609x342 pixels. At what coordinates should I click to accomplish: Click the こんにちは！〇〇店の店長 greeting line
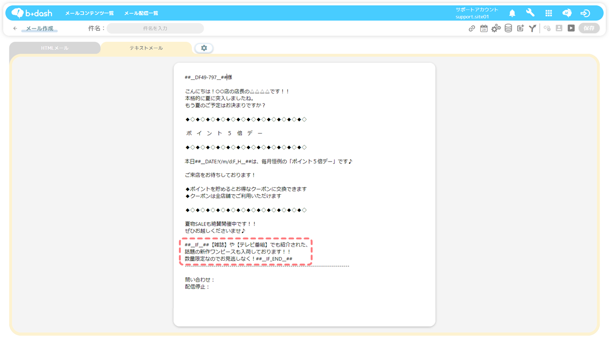click(x=237, y=91)
